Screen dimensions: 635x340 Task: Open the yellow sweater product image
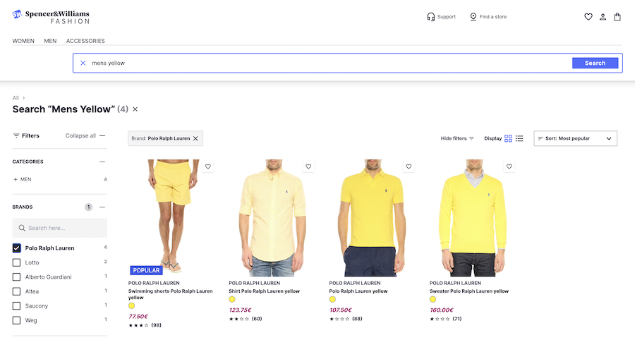[473, 217]
